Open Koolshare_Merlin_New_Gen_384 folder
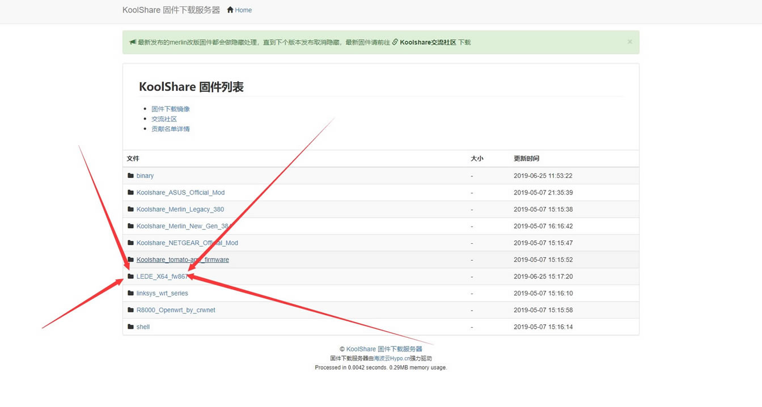The image size is (762, 407). (x=184, y=226)
